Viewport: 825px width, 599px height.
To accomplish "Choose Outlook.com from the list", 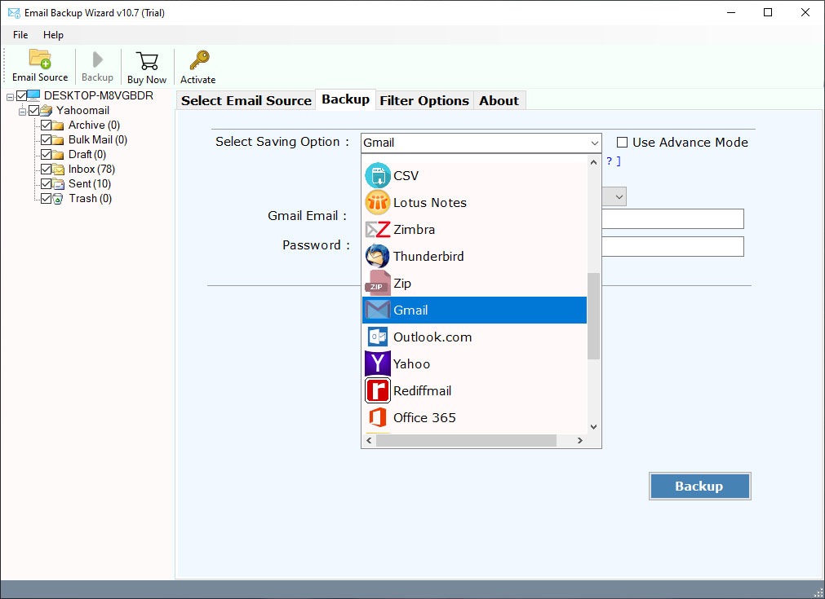I will click(x=474, y=337).
